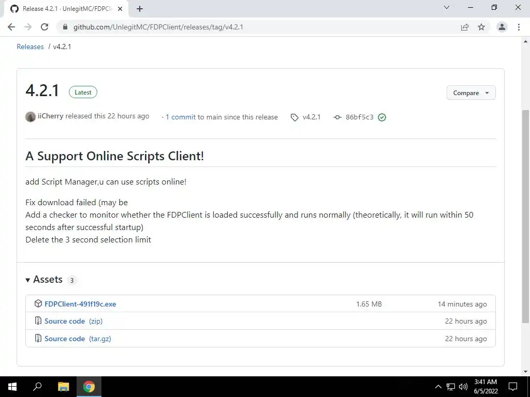Click the tar.gz file icon for Source code
Image resolution: width=530 pixels, height=397 pixels.
point(38,338)
